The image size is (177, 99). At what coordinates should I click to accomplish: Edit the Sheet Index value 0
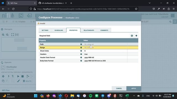coord(105,51)
